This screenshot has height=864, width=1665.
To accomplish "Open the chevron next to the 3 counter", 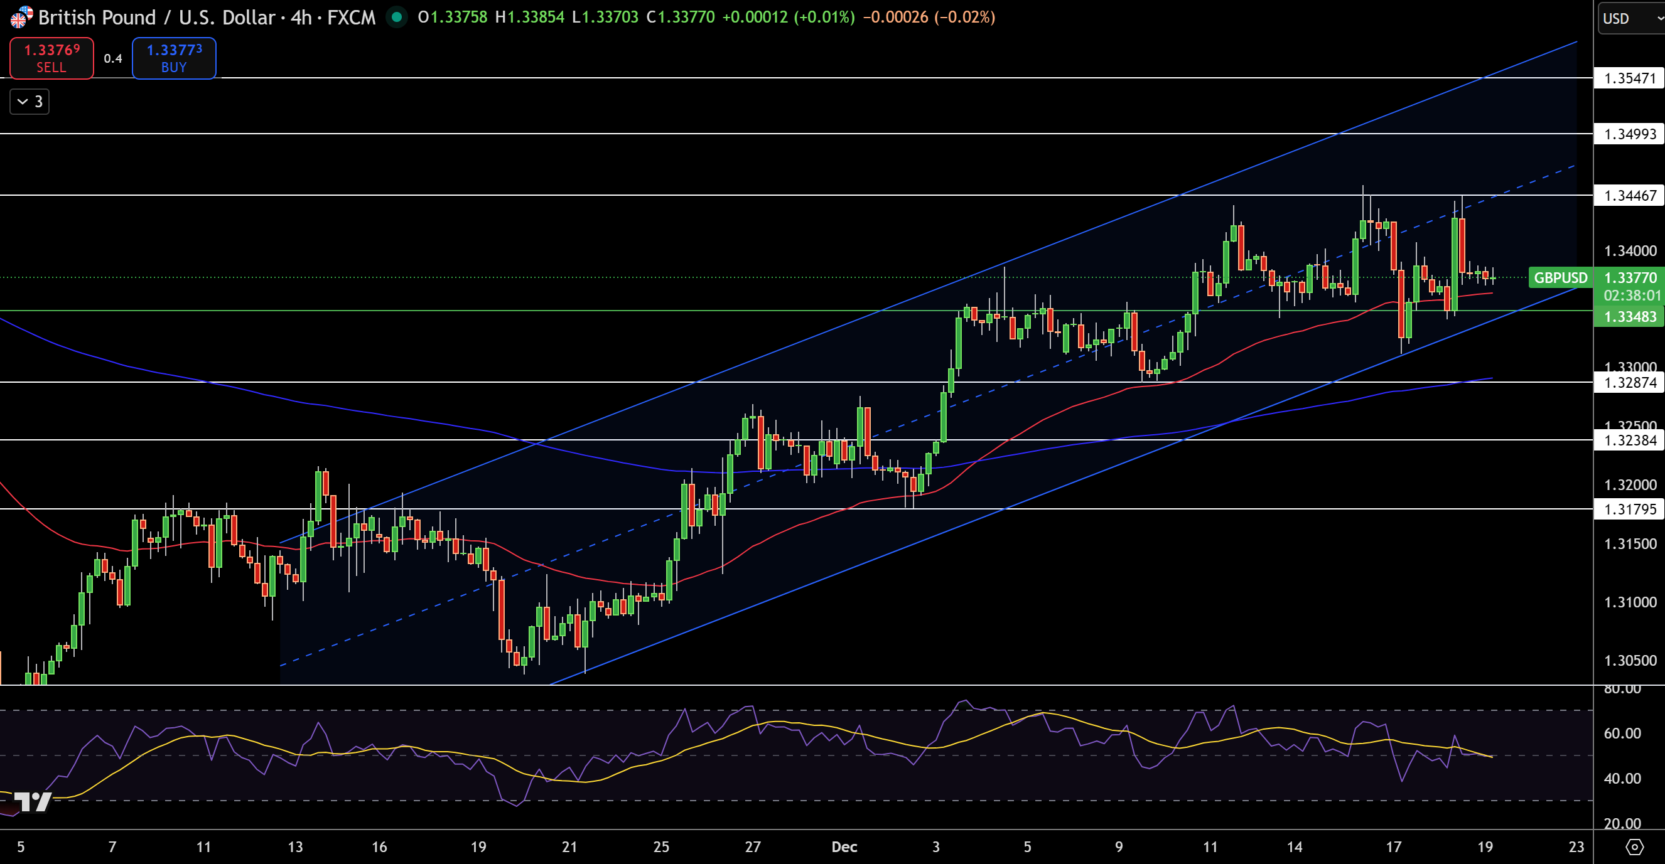I will click(x=21, y=102).
